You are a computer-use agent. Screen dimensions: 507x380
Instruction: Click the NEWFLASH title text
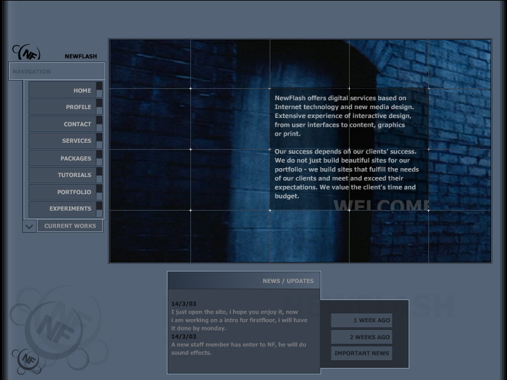[81, 56]
